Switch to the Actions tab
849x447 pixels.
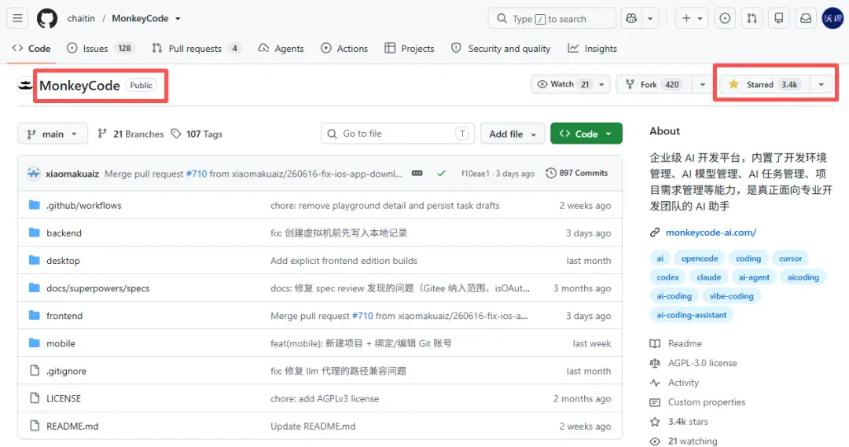(344, 48)
